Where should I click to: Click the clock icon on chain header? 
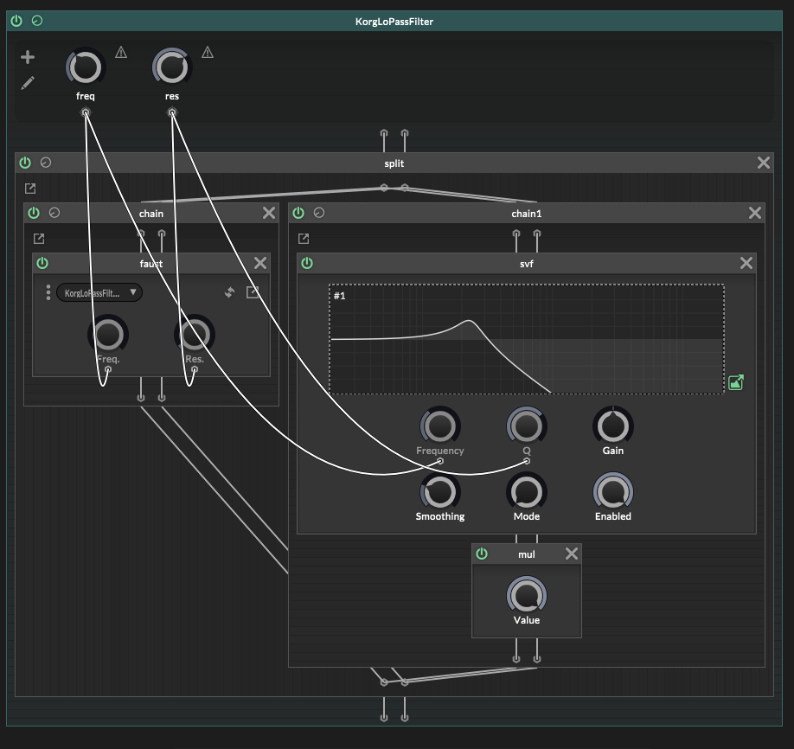[54, 213]
